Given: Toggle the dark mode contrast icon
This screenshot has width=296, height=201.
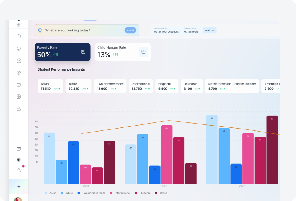Looking at the screenshot, I should (x=19, y=160).
